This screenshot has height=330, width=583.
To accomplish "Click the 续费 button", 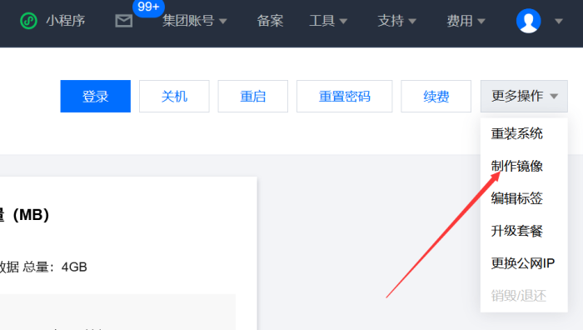I will (436, 96).
